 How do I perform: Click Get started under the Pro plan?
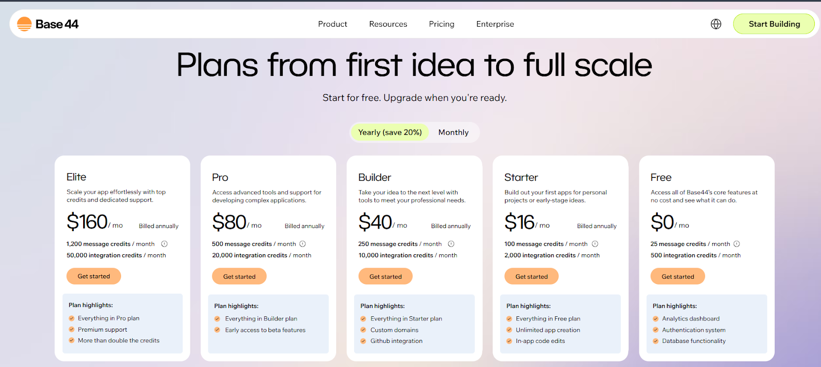(239, 276)
